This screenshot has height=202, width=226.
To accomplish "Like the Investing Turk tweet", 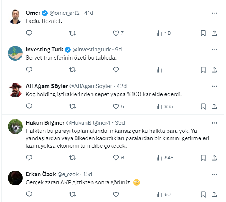I will (x=116, y=70).
